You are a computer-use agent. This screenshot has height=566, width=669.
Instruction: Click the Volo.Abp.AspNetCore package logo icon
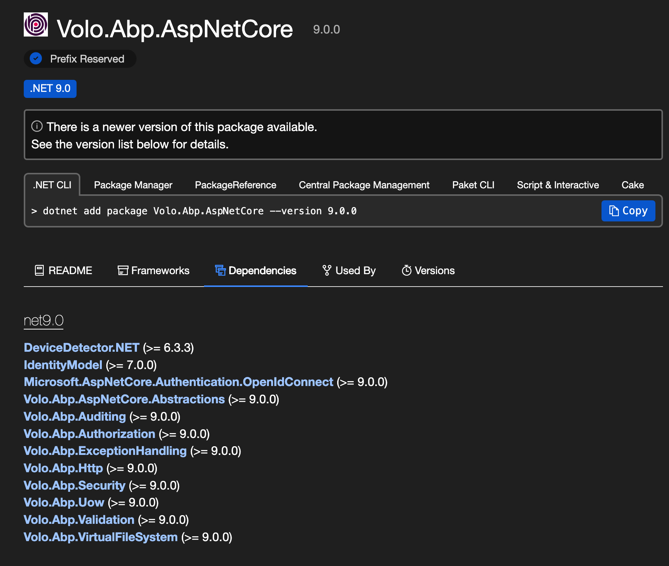tap(36, 24)
